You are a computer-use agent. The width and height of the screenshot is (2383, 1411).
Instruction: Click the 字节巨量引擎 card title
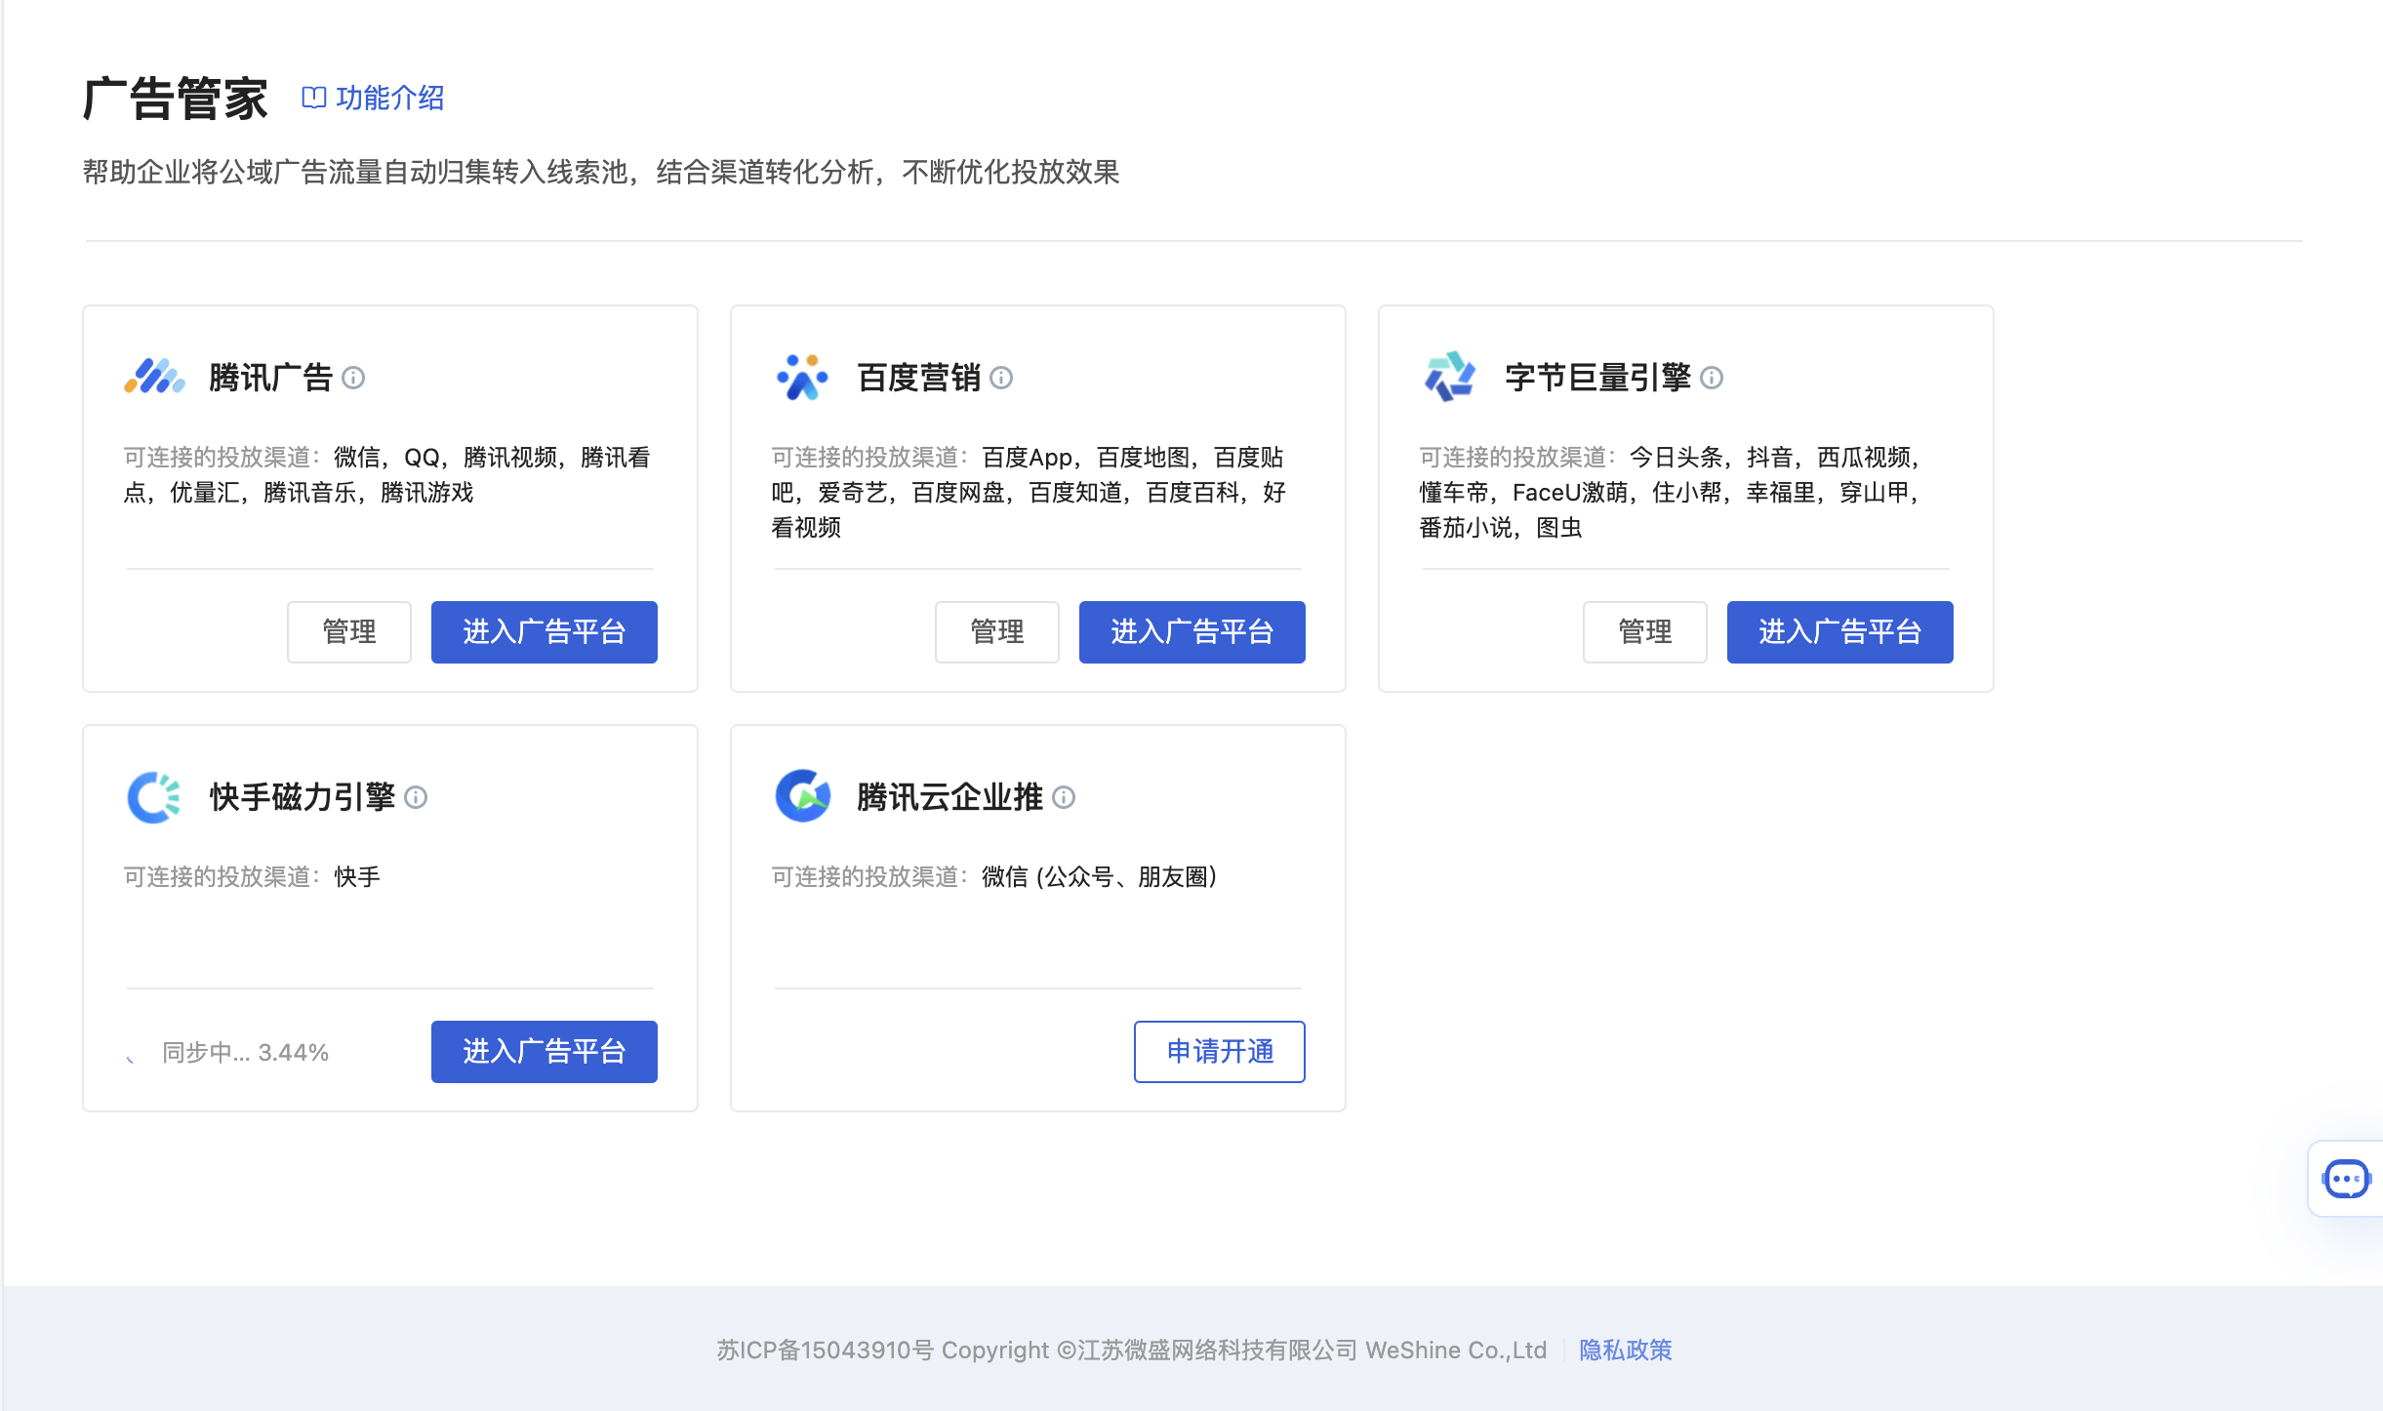(x=1598, y=378)
